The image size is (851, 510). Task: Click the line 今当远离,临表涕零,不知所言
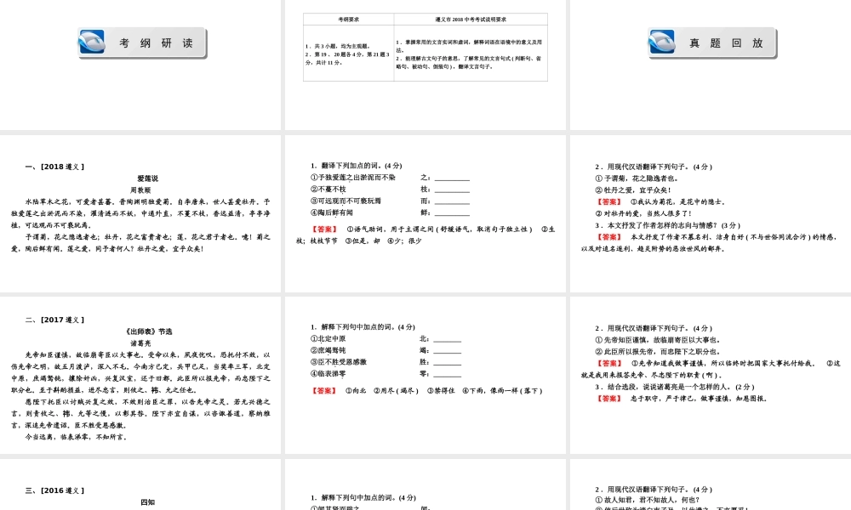tap(76, 437)
